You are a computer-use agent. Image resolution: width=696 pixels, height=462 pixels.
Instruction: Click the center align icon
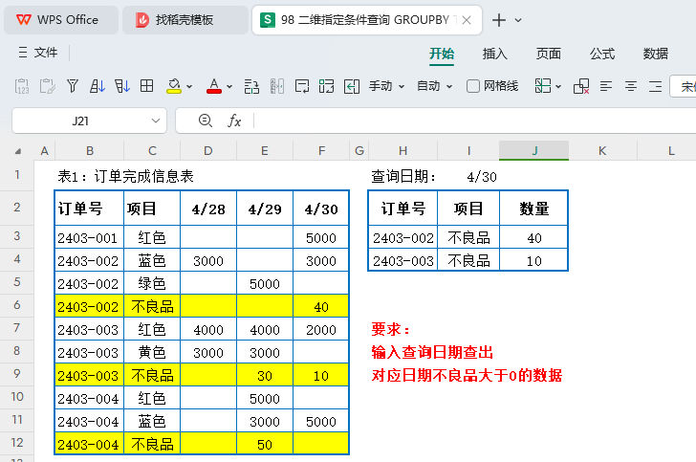(x=631, y=86)
